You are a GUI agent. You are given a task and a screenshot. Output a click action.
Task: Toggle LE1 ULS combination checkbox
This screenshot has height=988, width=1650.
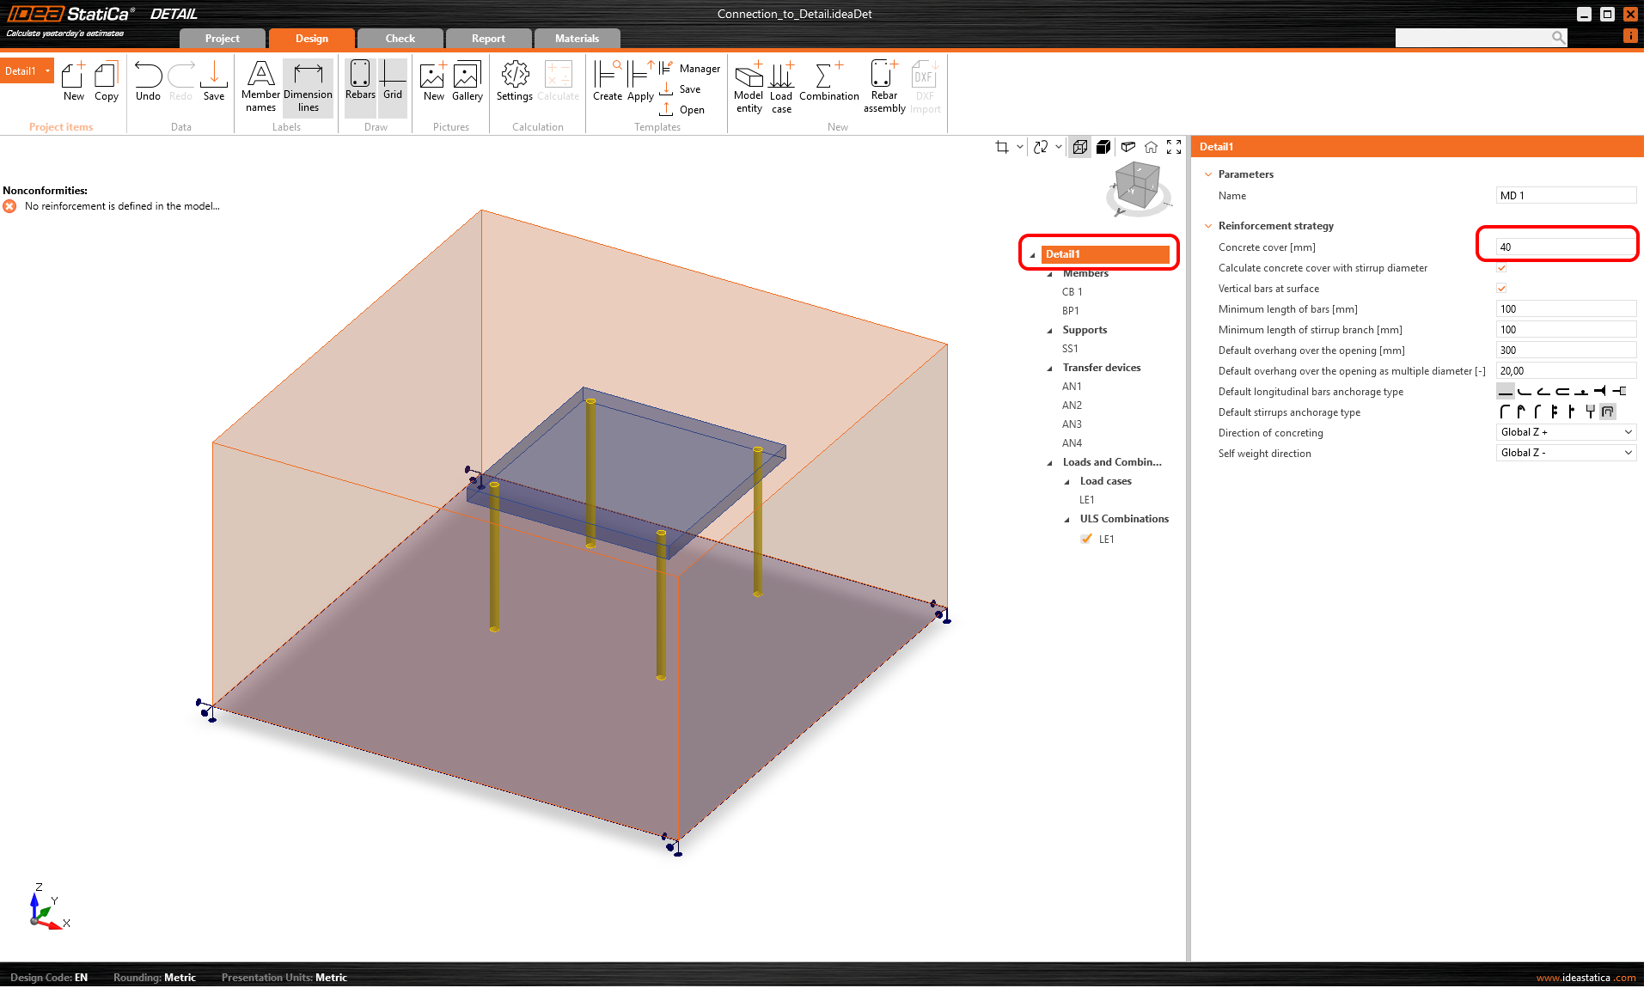pos(1086,539)
